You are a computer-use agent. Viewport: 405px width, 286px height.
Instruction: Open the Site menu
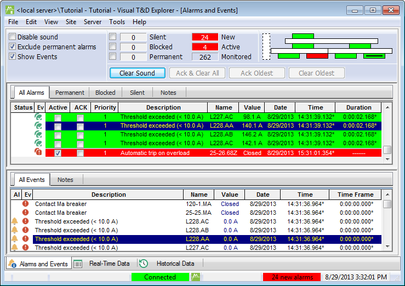(x=71, y=22)
